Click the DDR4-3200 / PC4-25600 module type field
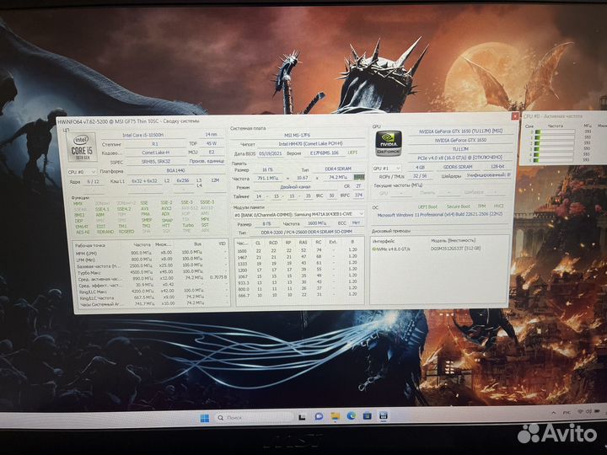Image resolution: width=607 pixels, height=455 pixels. pyautogui.click(x=306, y=232)
